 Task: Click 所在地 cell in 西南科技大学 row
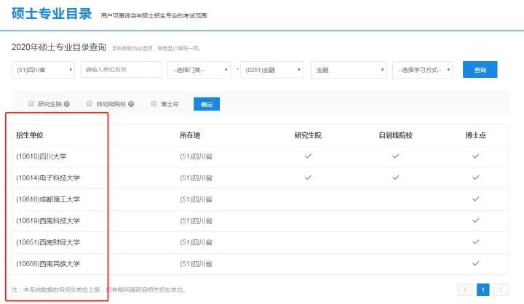(x=196, y=221)
